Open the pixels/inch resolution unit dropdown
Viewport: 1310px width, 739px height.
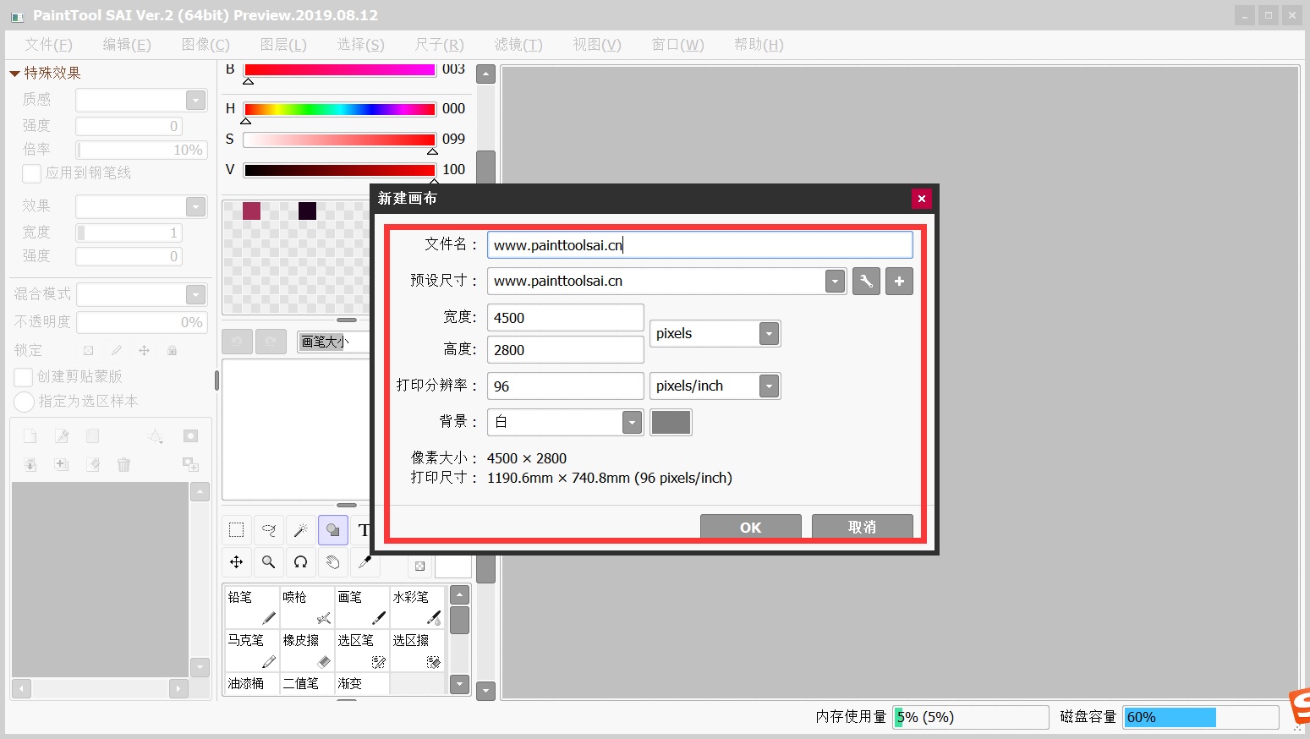click(769, 386)
